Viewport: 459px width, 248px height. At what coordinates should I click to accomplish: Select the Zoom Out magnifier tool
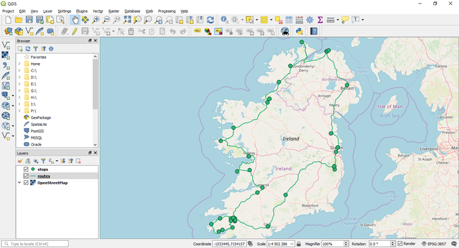pyautogui.click(x=106, y=20)
